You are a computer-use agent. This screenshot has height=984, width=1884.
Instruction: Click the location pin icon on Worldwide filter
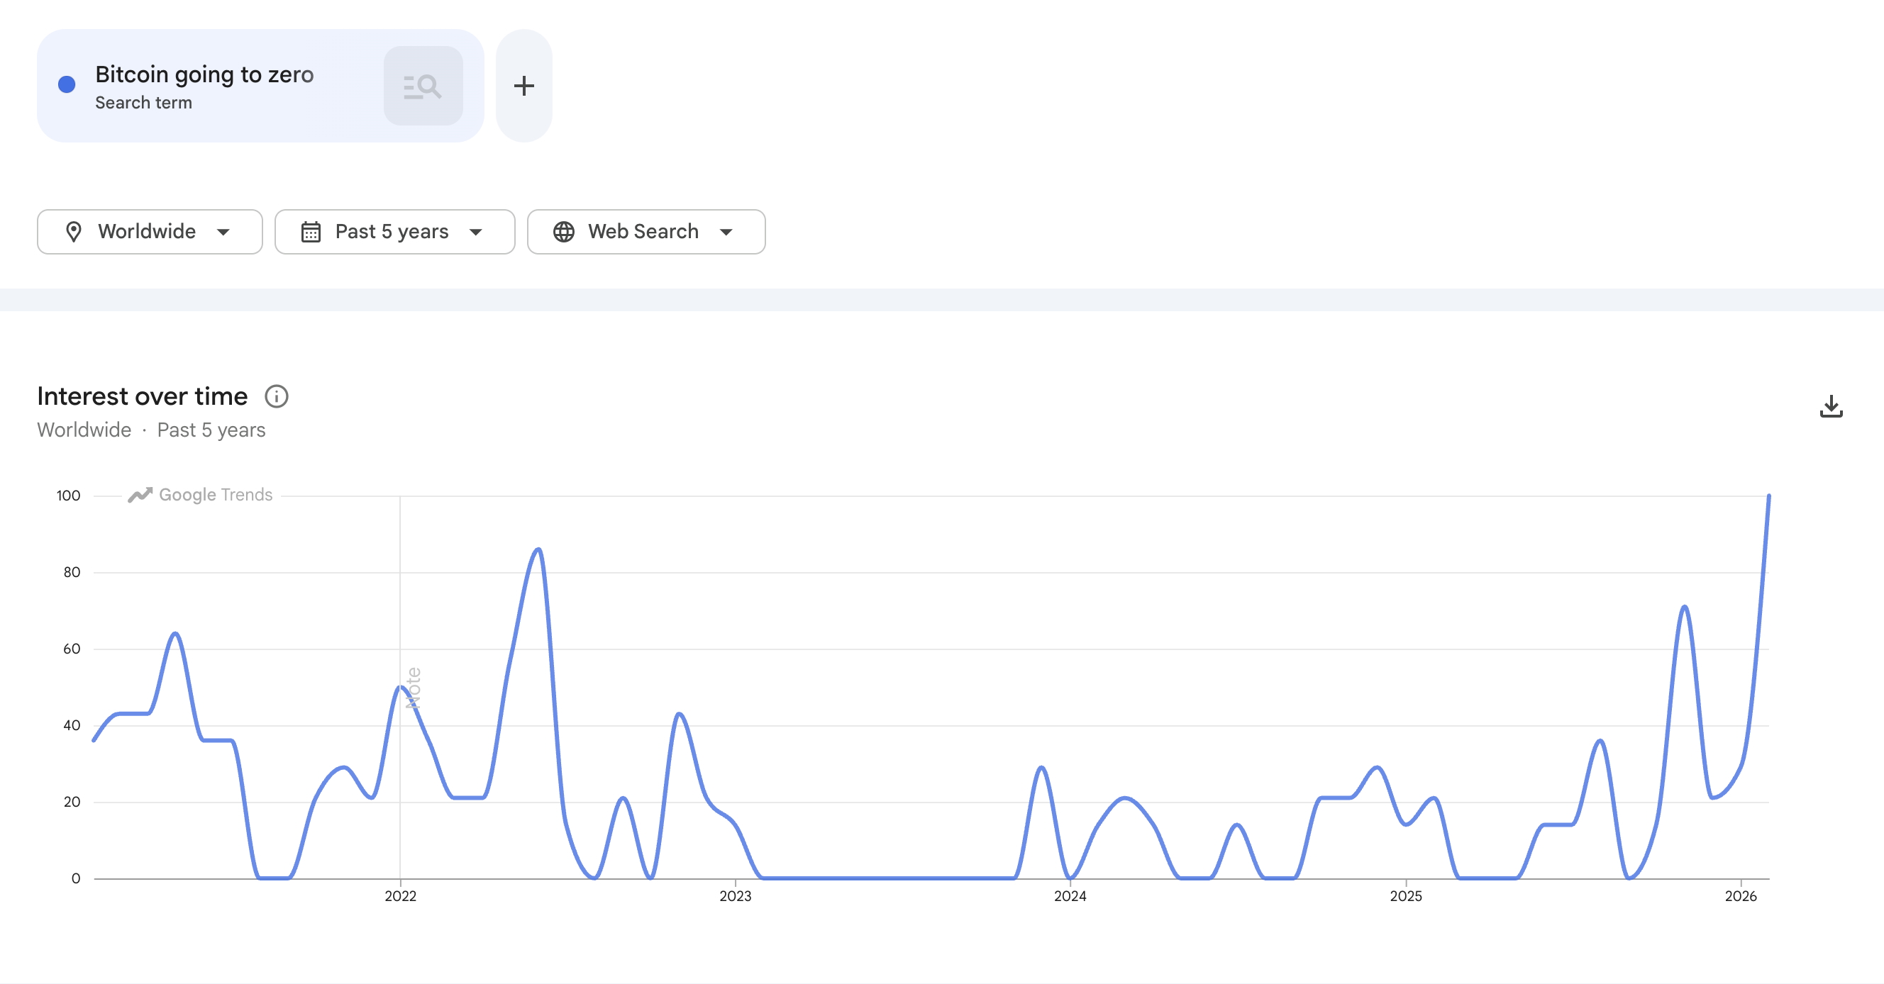[x=75, y=232]
